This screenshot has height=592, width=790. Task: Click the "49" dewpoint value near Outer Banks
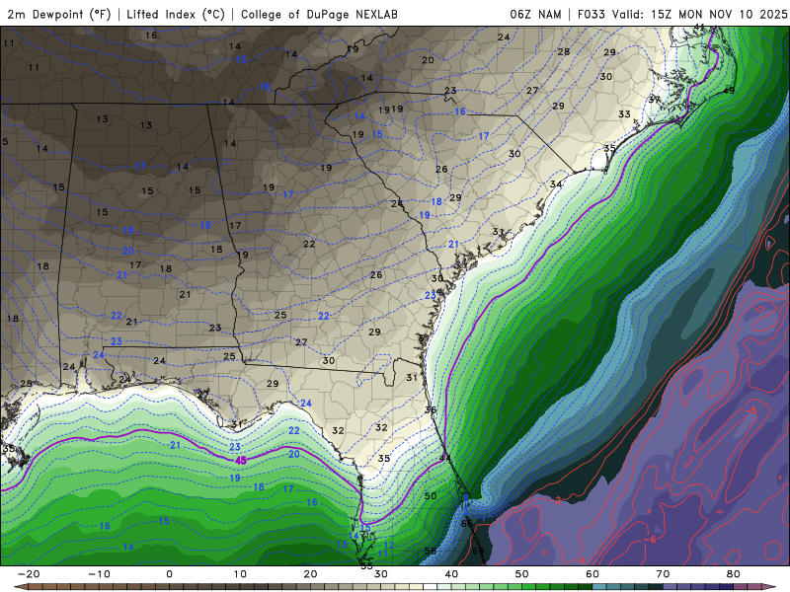729,91
